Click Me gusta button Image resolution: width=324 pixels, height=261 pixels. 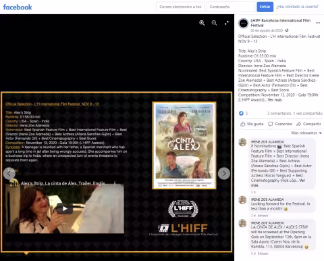coord(252,124)
